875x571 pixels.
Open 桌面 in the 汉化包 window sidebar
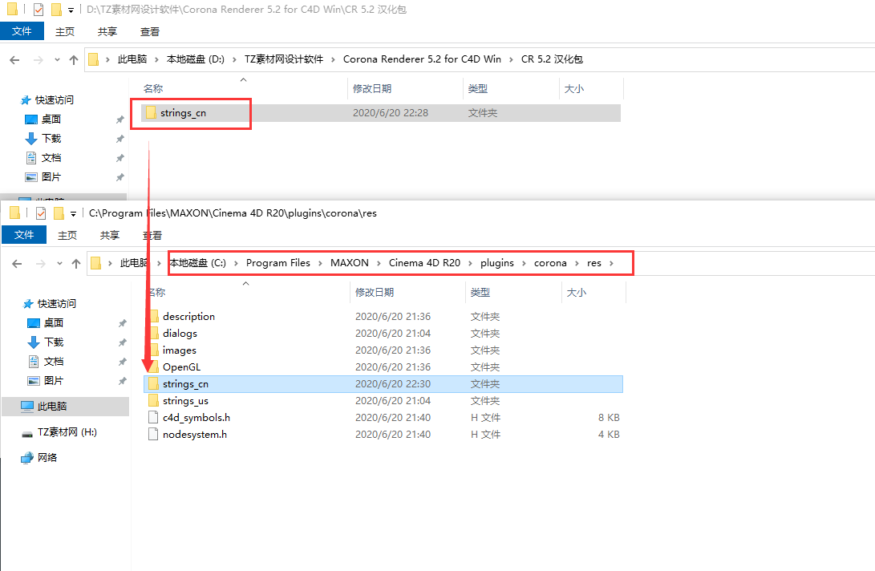pos(51,119)
